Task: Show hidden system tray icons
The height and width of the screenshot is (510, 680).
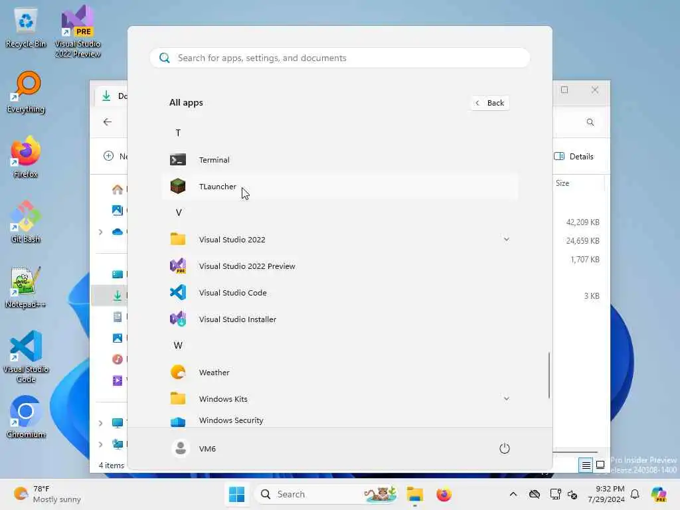Action: (513, 494)
